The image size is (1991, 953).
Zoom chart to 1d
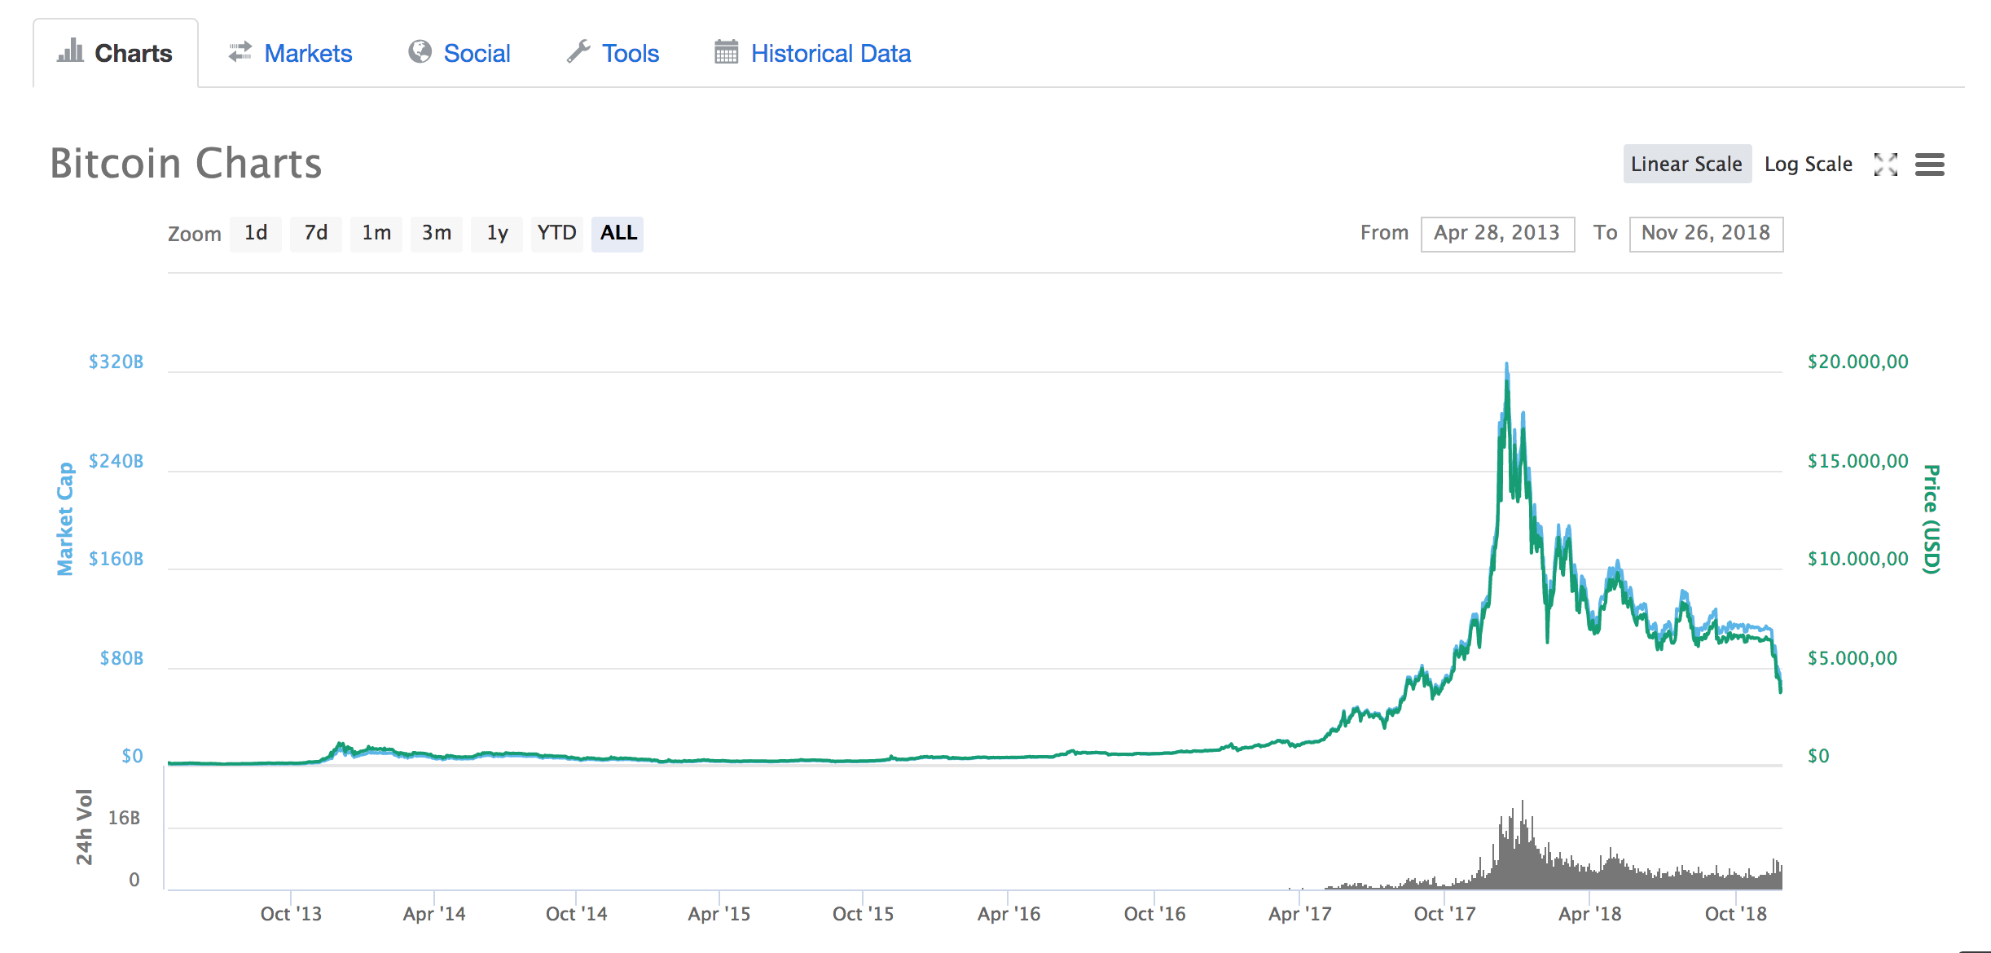pos(256,234)
